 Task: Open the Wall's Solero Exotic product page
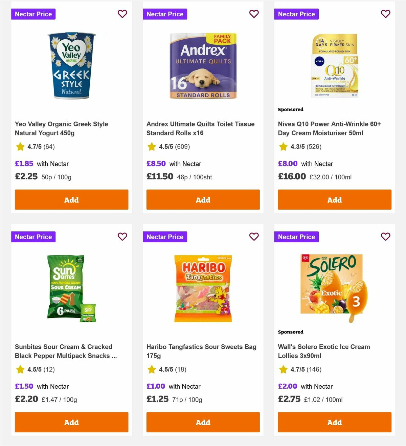point(324,351)
